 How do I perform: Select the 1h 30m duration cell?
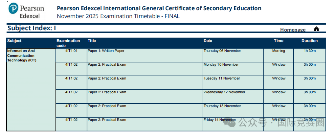310,55
